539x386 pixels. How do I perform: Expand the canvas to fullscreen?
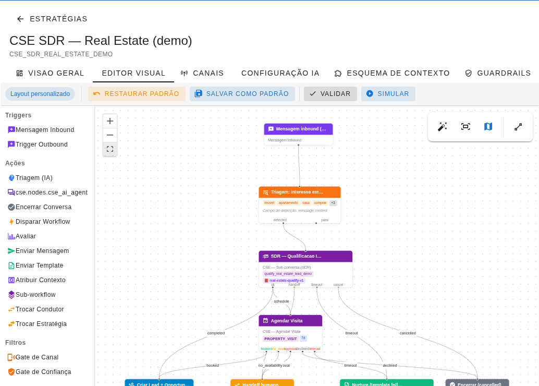coord(518,127)
